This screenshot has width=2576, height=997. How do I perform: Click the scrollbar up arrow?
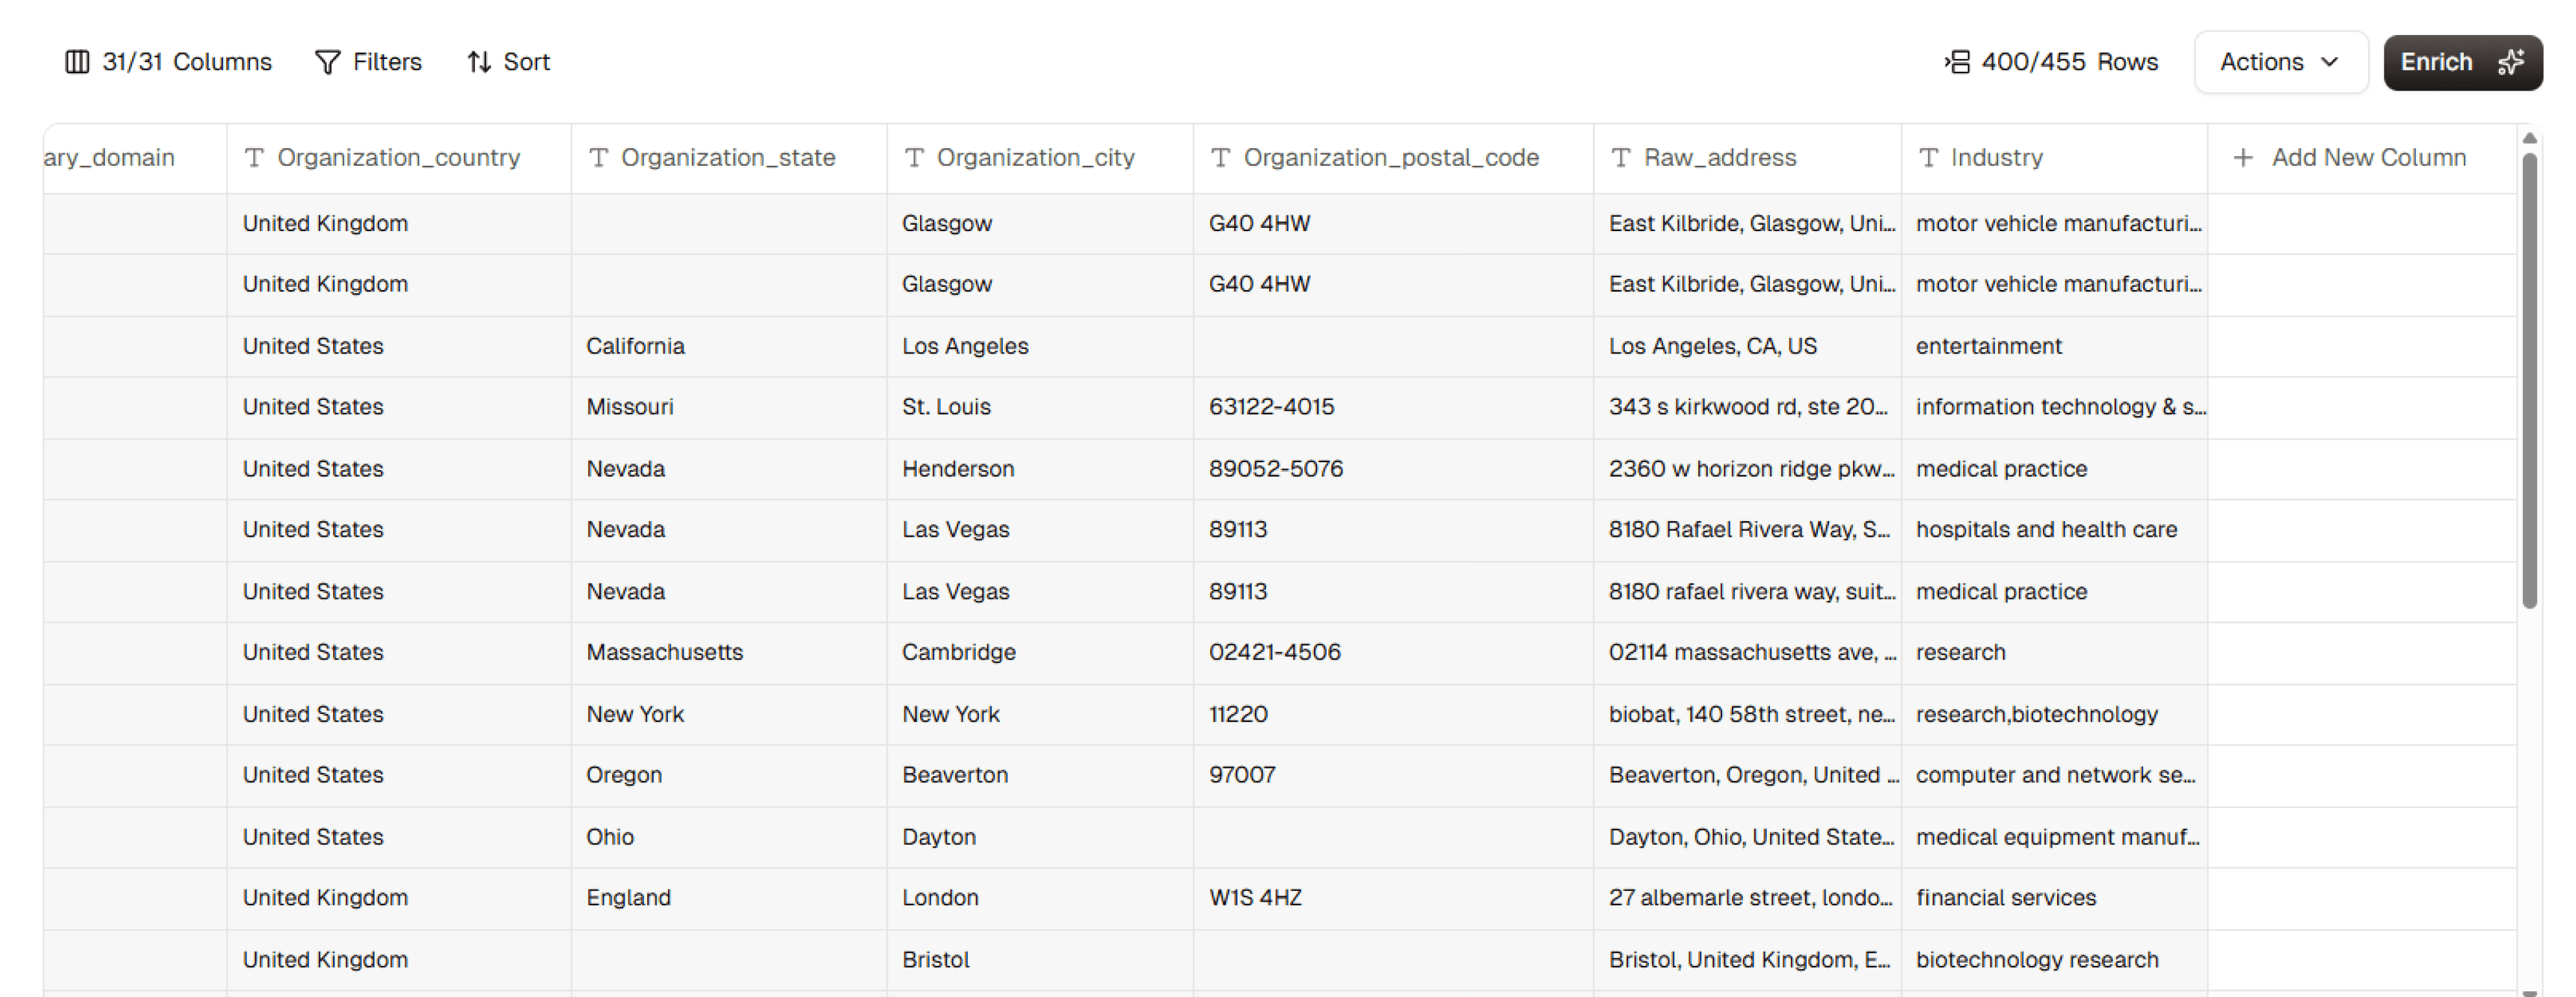(2529, 138)
